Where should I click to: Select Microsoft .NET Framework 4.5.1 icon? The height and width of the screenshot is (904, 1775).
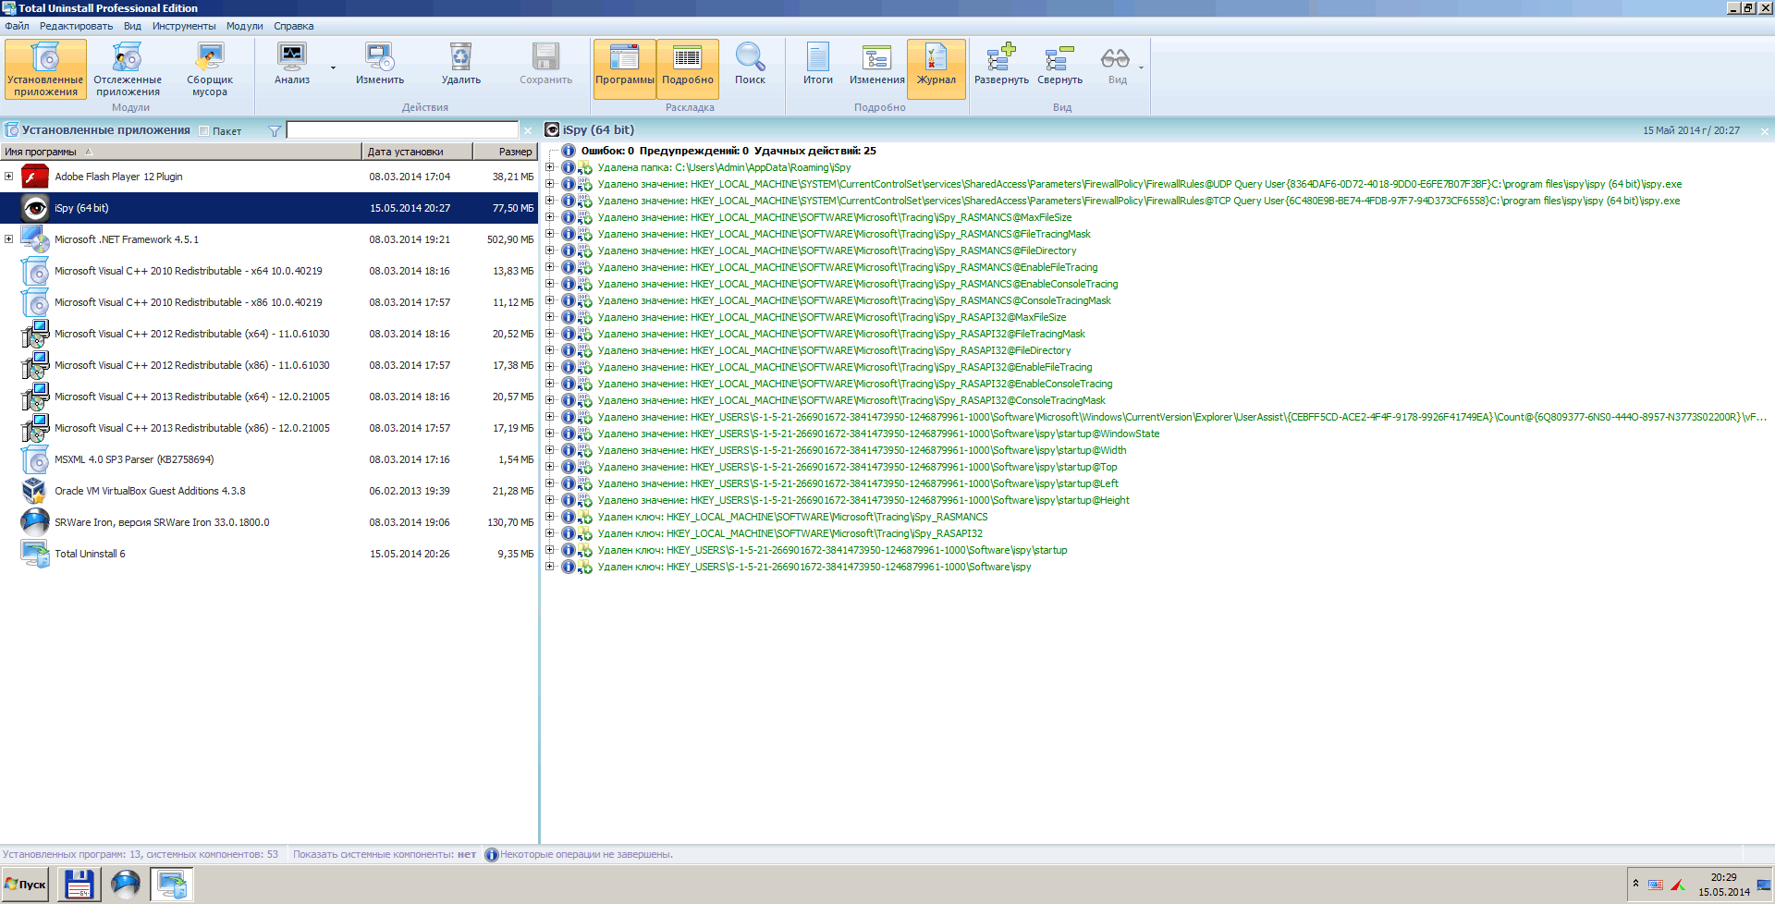click(x=35, y=239)
